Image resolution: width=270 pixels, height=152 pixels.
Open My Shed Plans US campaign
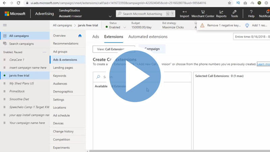point(22,83)
